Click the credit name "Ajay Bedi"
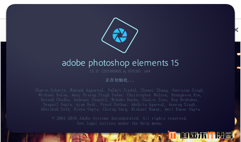Screen dimensions: 241x142 click(x=86, y=105)
